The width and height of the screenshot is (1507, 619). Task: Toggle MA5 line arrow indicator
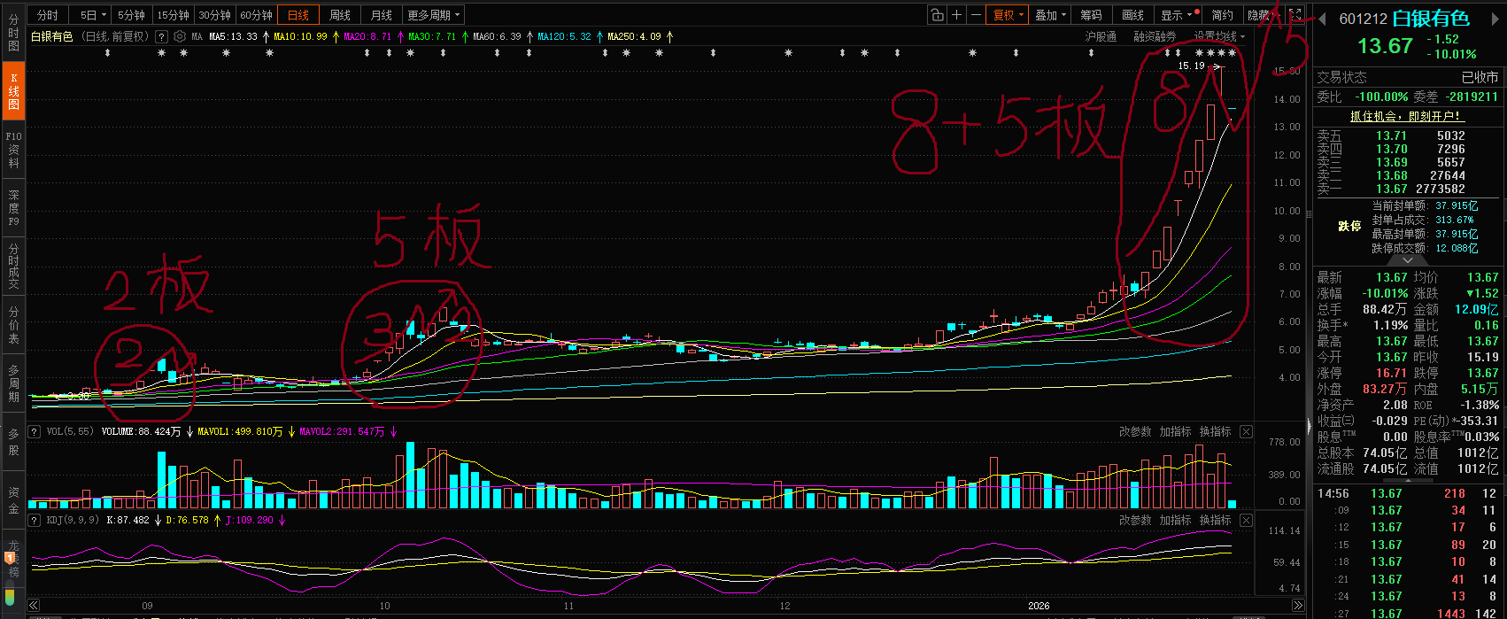[266, 36]
